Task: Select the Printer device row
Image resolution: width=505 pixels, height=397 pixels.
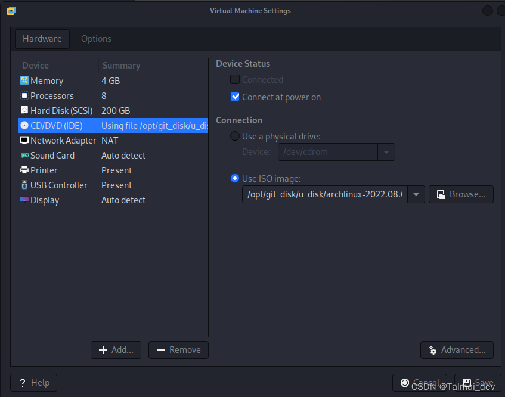Action: point(113,170)
